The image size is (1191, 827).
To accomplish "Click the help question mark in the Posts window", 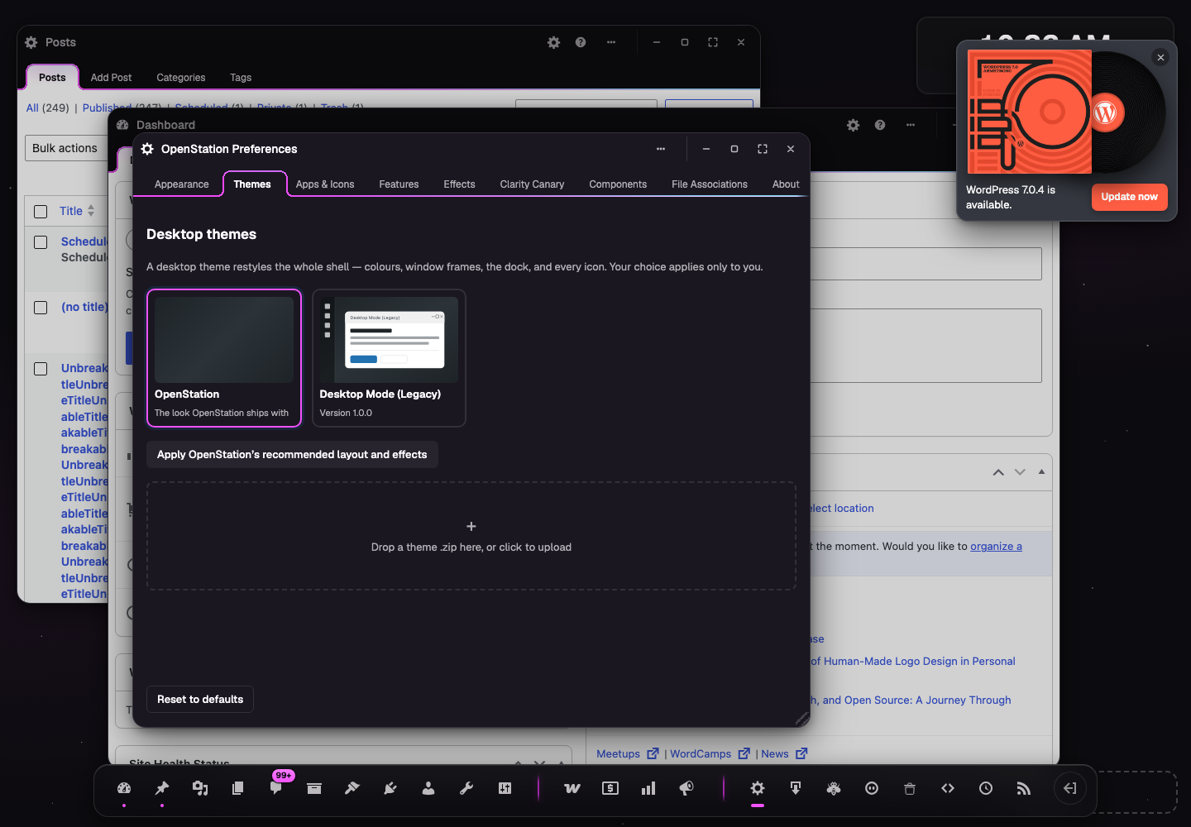I will pyautogui.click(x=581, y=42).
